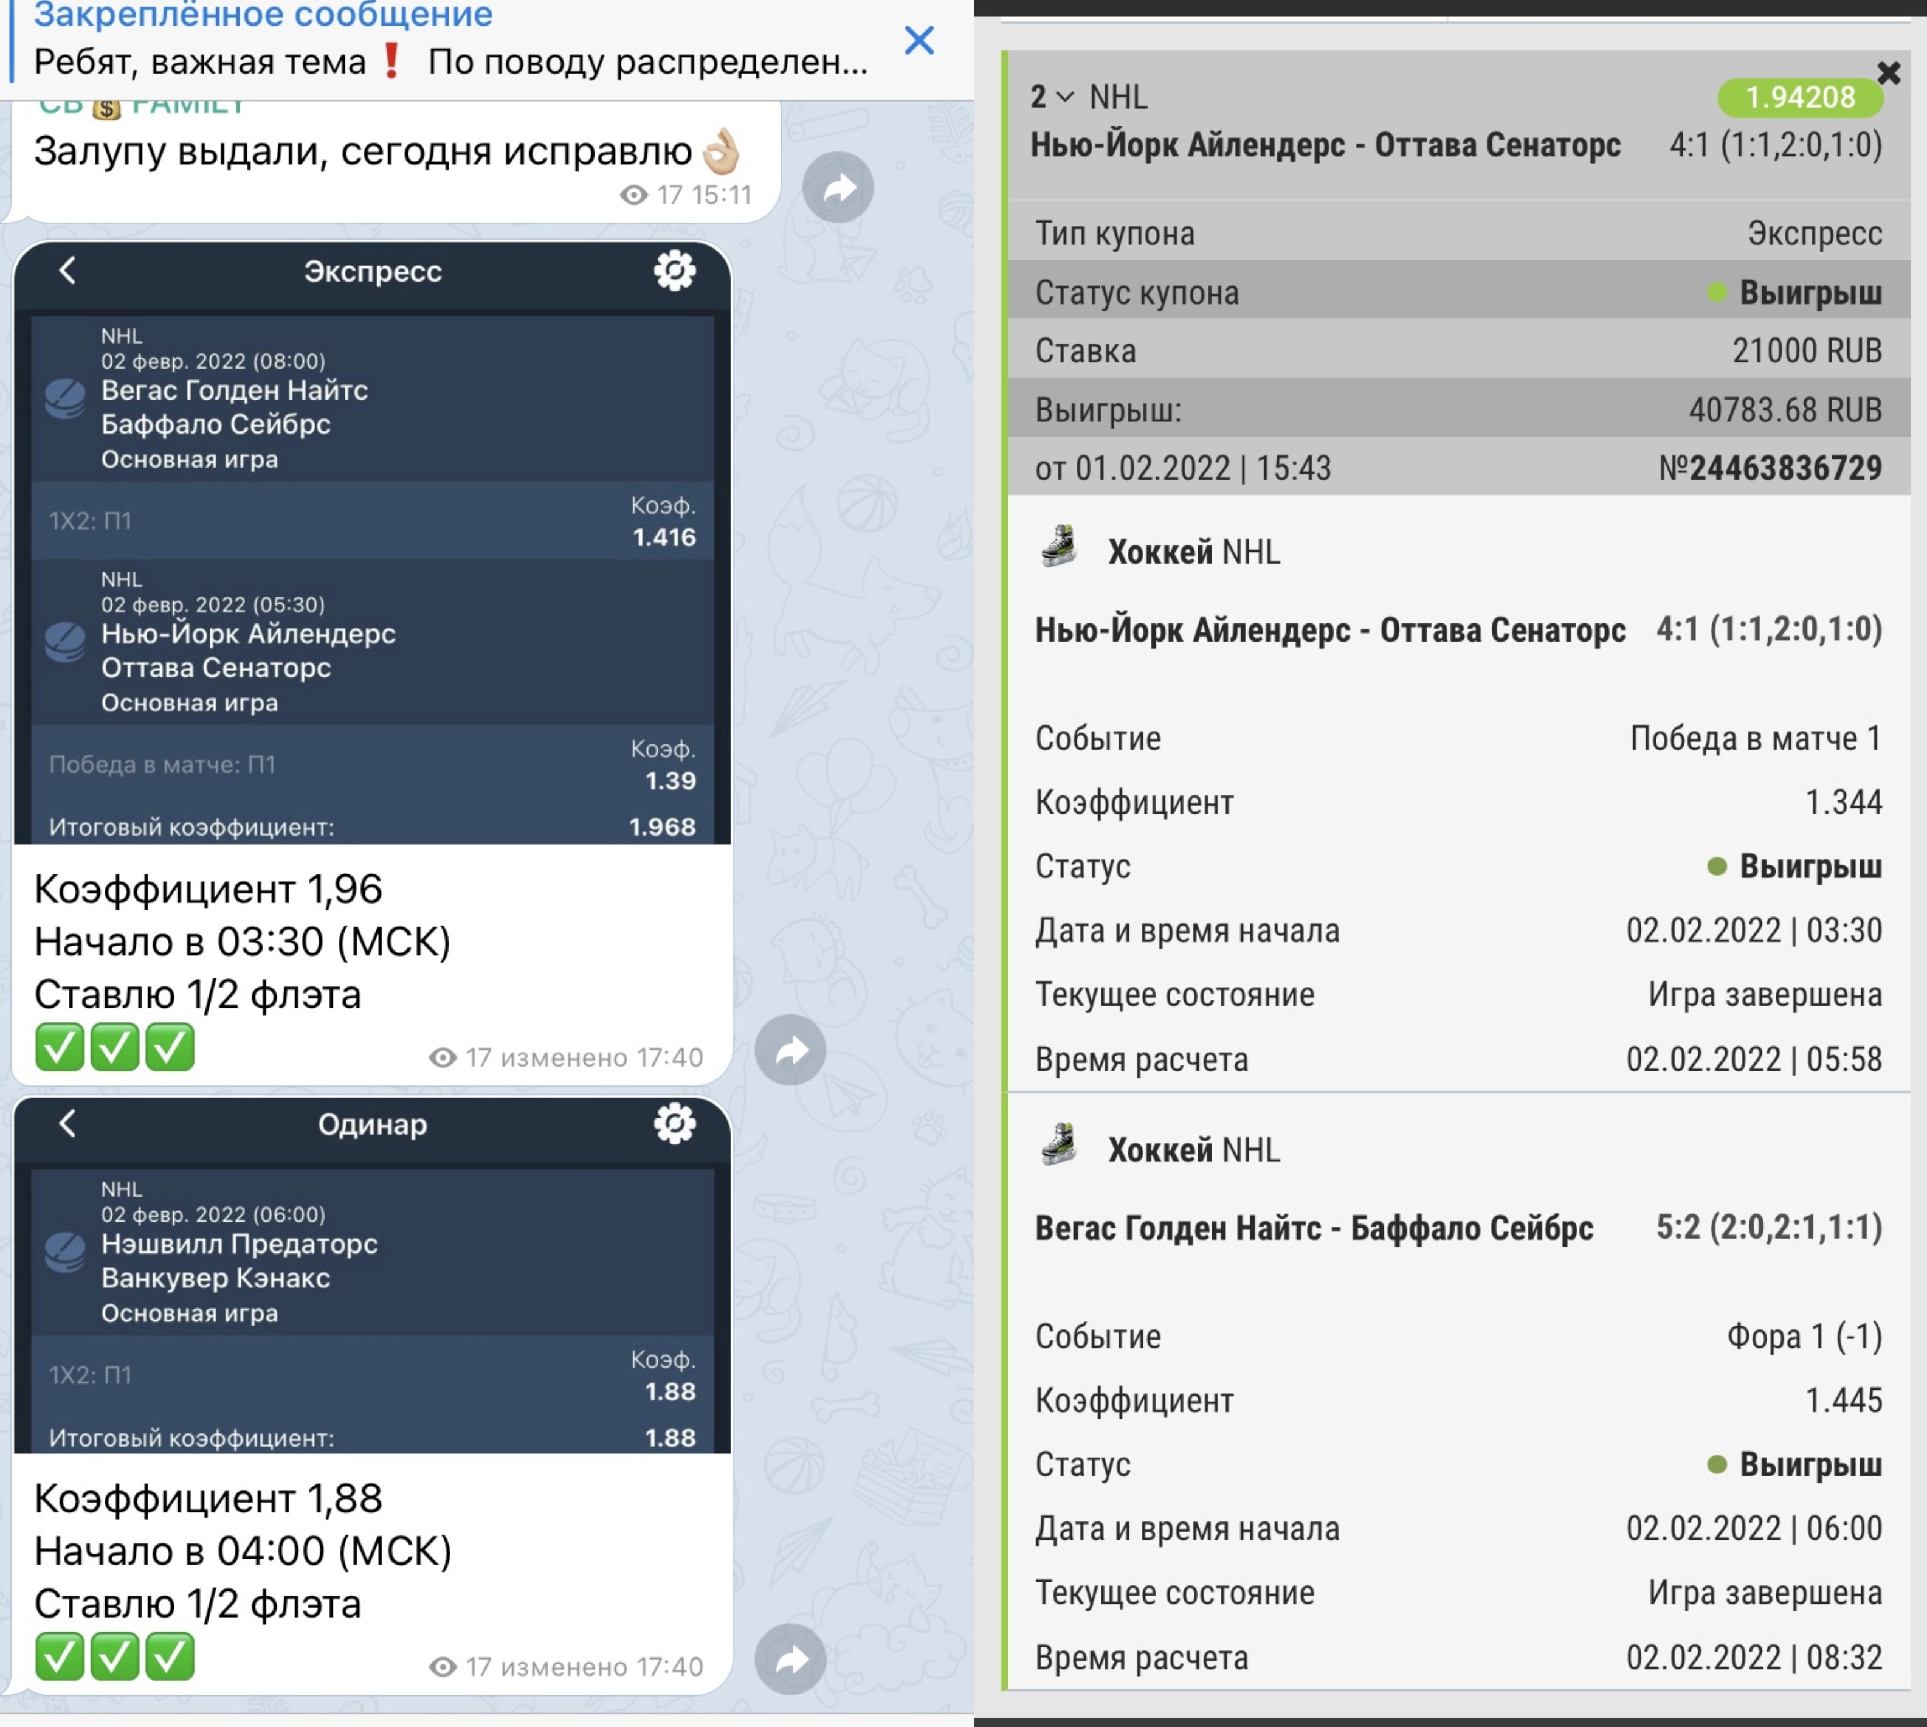Click the Фора 1 (-1) event value
1927x1727 pixels.
[1805, 1336]
